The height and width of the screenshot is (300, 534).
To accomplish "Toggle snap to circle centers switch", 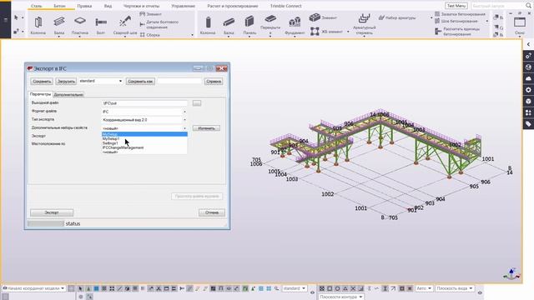I will 337,288.
